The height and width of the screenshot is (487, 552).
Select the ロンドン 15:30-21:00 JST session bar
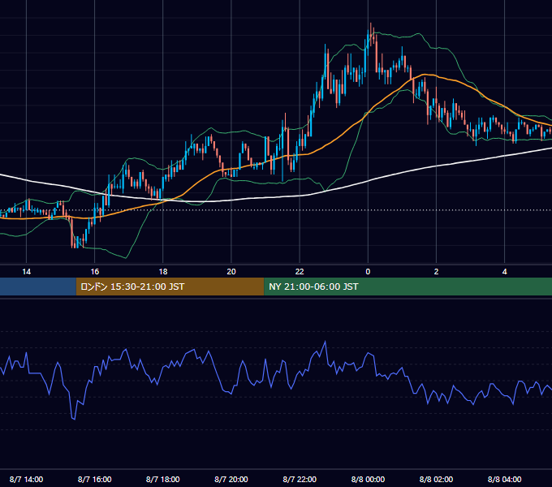coord(170,287)
